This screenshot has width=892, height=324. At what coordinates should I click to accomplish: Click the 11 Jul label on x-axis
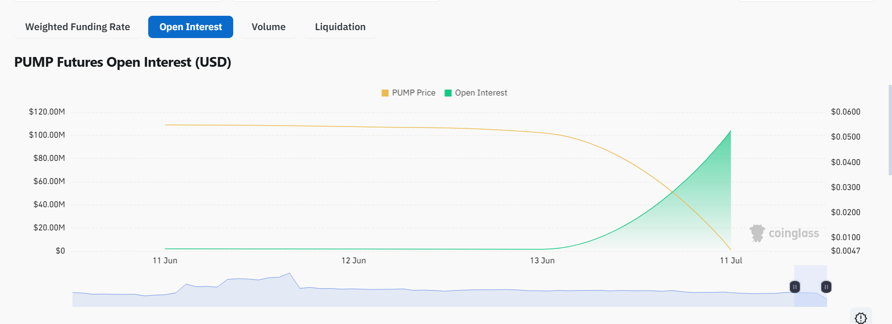[731, 260]
